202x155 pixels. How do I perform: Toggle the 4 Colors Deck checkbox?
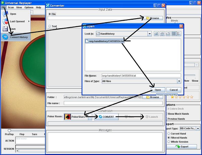(166, 109)
